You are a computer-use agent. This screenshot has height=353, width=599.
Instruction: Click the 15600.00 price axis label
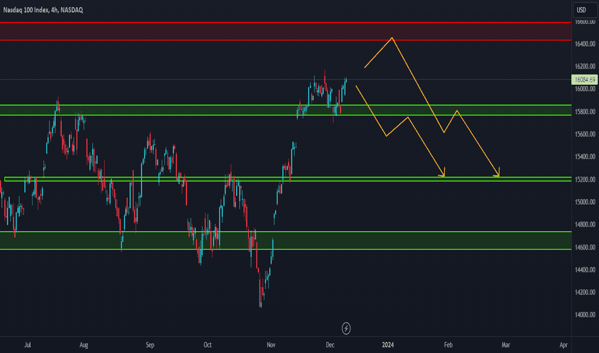tap(585, 134)
